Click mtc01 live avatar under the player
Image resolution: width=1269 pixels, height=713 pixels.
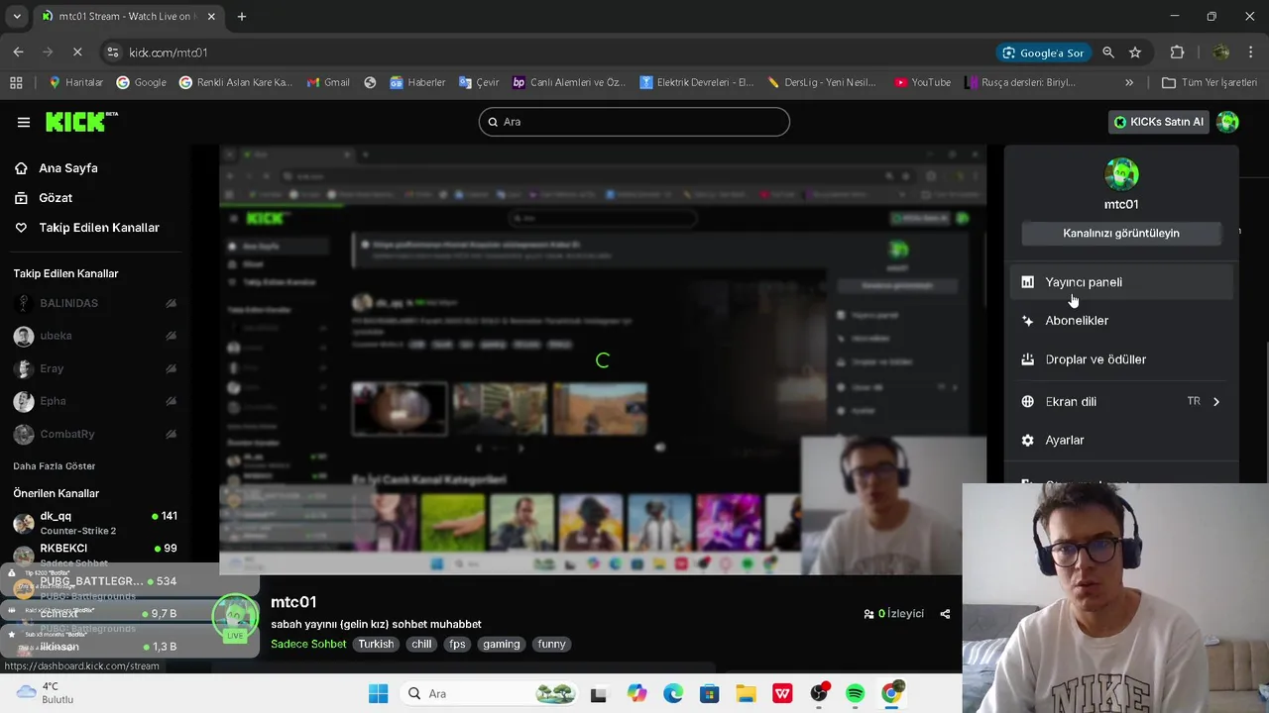point(235,619)
